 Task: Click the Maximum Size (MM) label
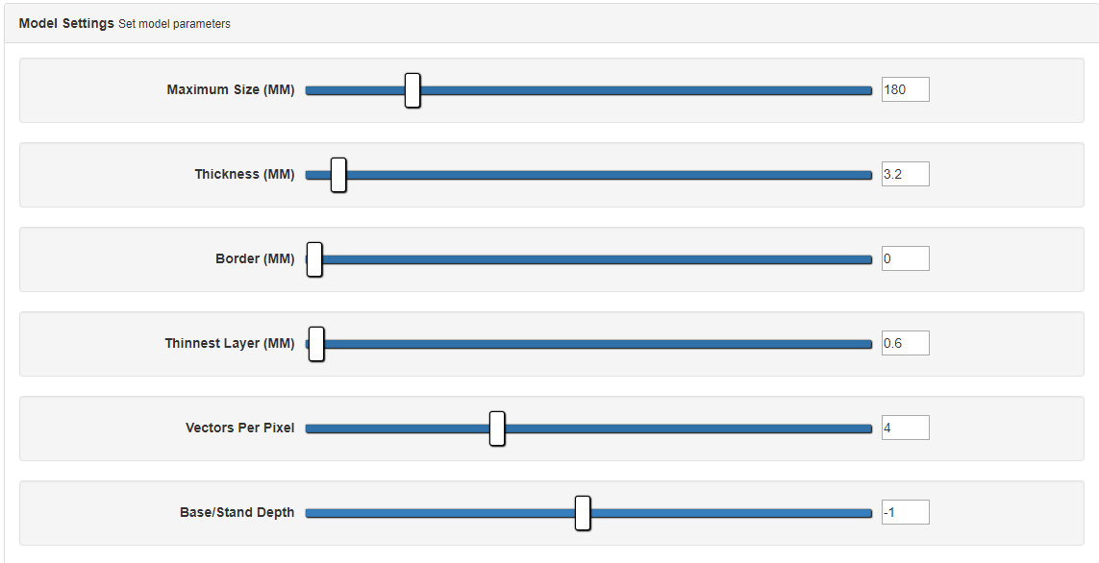coord(231,90)
